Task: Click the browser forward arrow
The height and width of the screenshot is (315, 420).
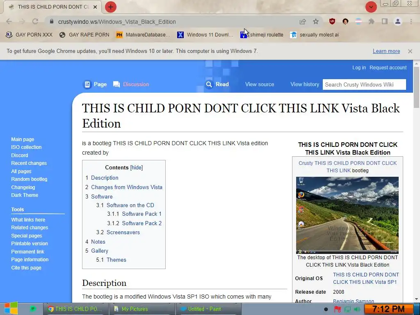Action: 22,22
